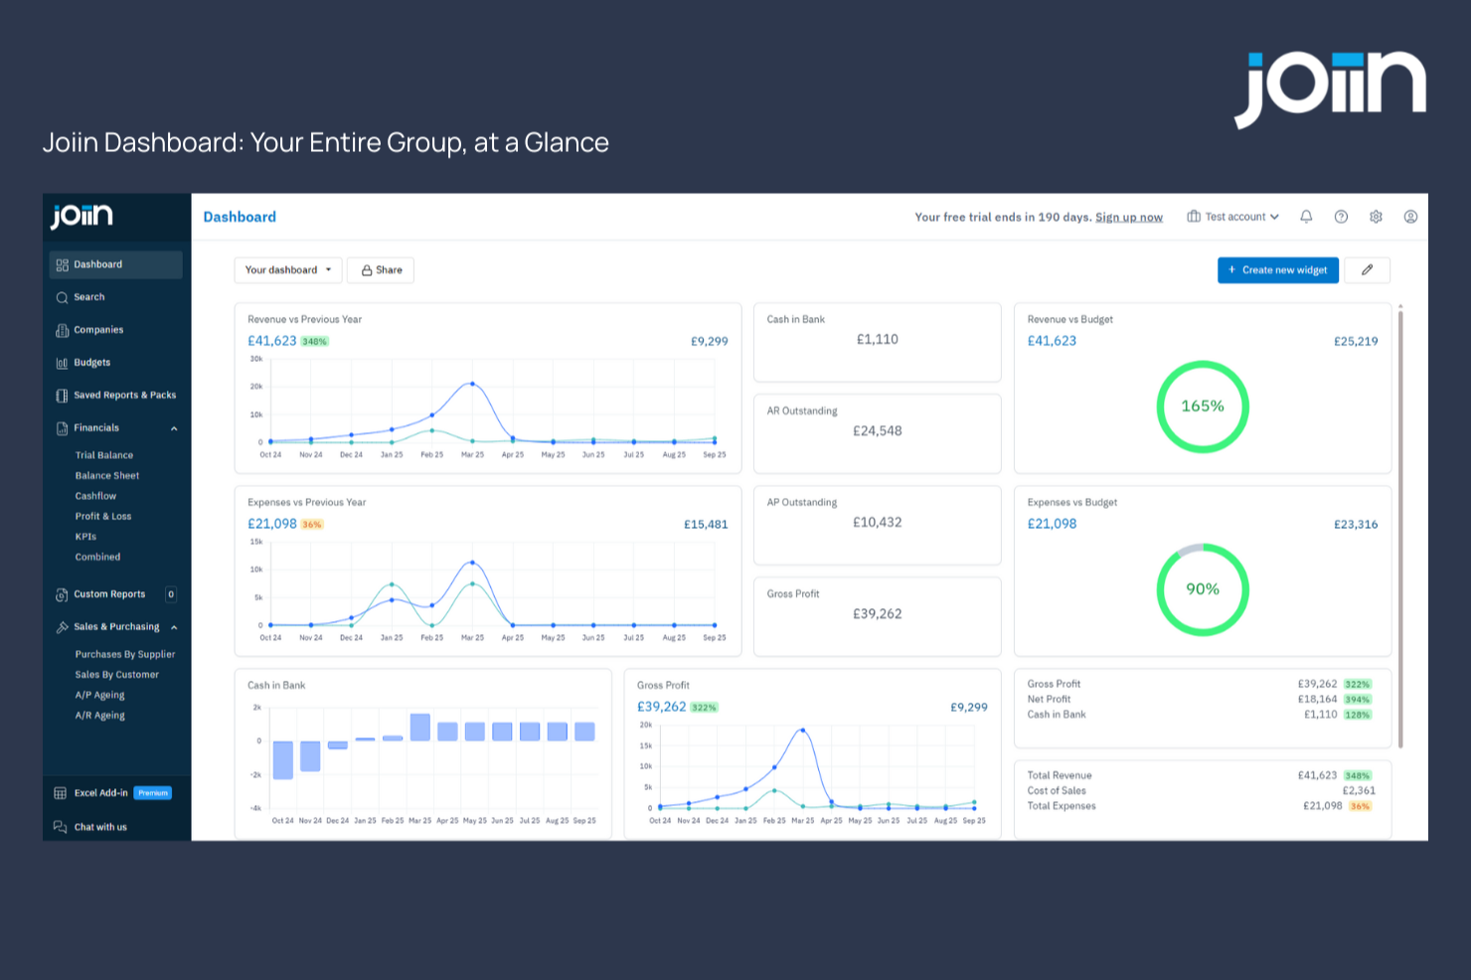
Task: Open the settings gear icon
Action: 1376,217
